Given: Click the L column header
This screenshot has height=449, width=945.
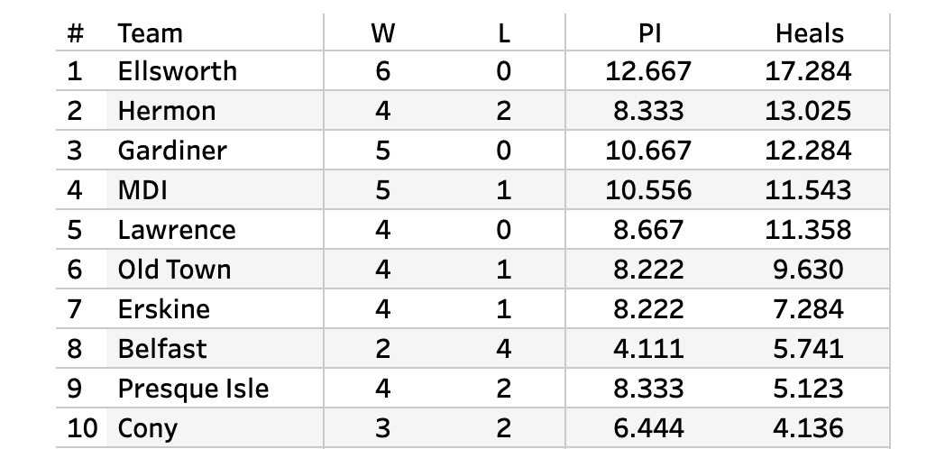Looking at the screenshot, I should tap(503, 33).
